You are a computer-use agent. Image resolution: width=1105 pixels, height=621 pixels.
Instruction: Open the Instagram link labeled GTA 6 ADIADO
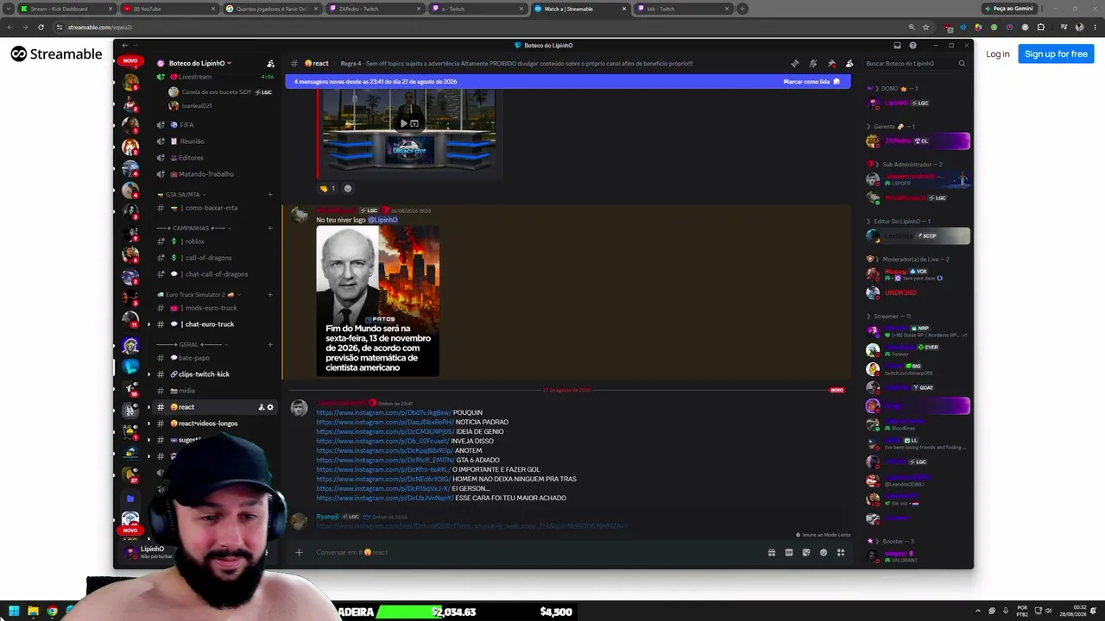(385, 460)
